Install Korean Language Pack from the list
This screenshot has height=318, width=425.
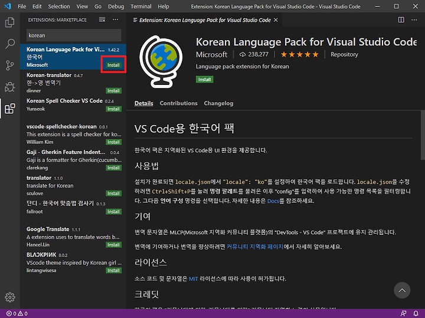tap(113, 65)
